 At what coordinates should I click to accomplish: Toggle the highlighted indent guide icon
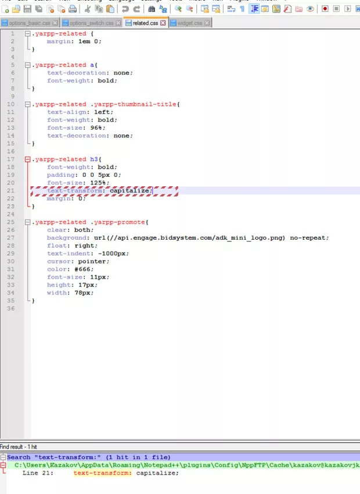[x=254, y=9]
